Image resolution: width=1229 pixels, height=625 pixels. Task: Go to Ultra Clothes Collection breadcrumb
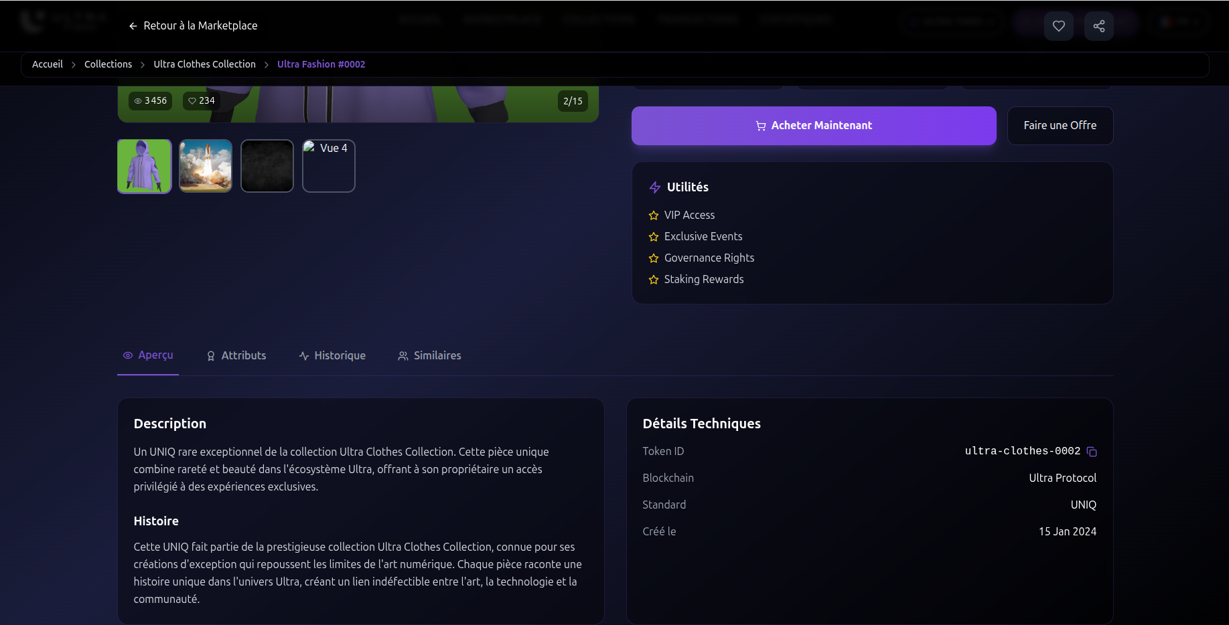pyautogui.click(x=204, y=64)
